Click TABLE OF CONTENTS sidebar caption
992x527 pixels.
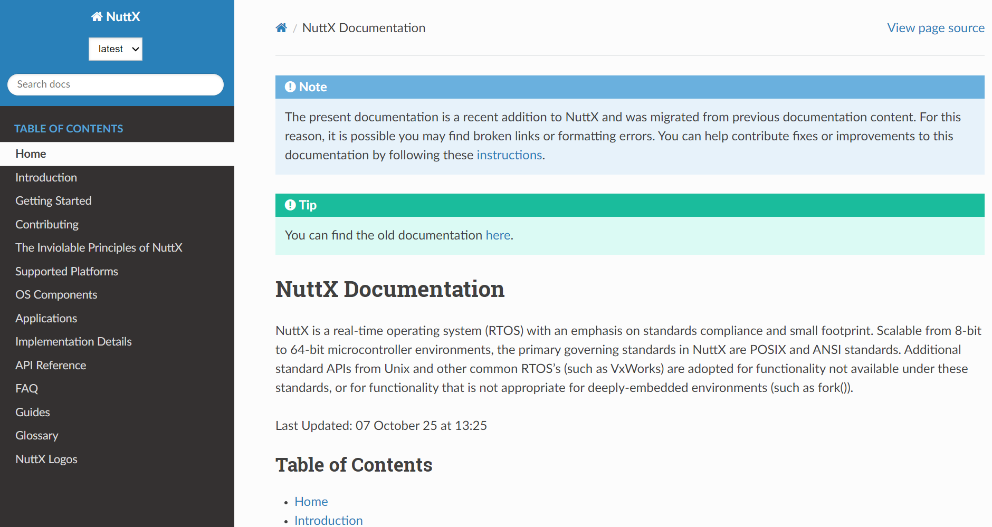69,129
